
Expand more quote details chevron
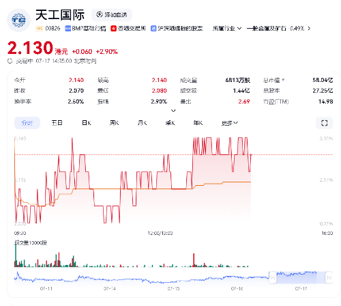tap(173, 111)
